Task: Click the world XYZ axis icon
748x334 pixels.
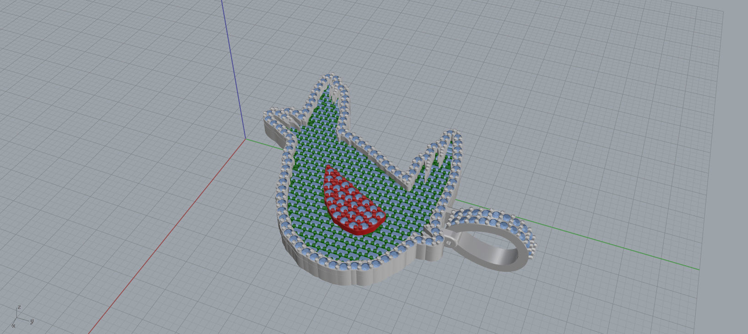Action: (x=22, y=316)
